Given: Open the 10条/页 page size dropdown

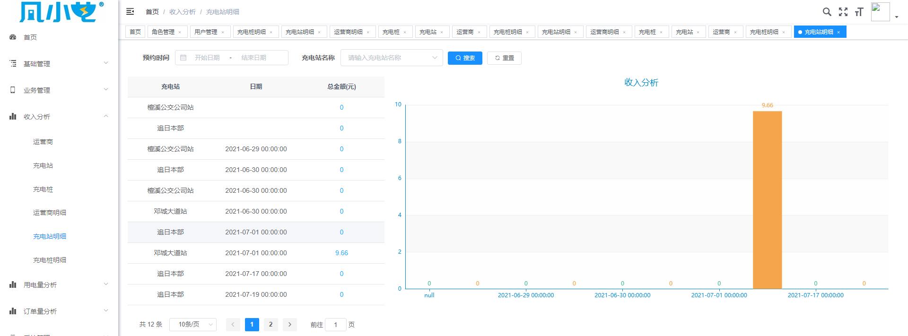Looking at the screenshot, I should pyautogui.click(x=192, y=325).
